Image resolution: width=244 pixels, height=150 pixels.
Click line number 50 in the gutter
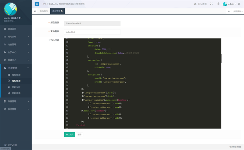67,71
